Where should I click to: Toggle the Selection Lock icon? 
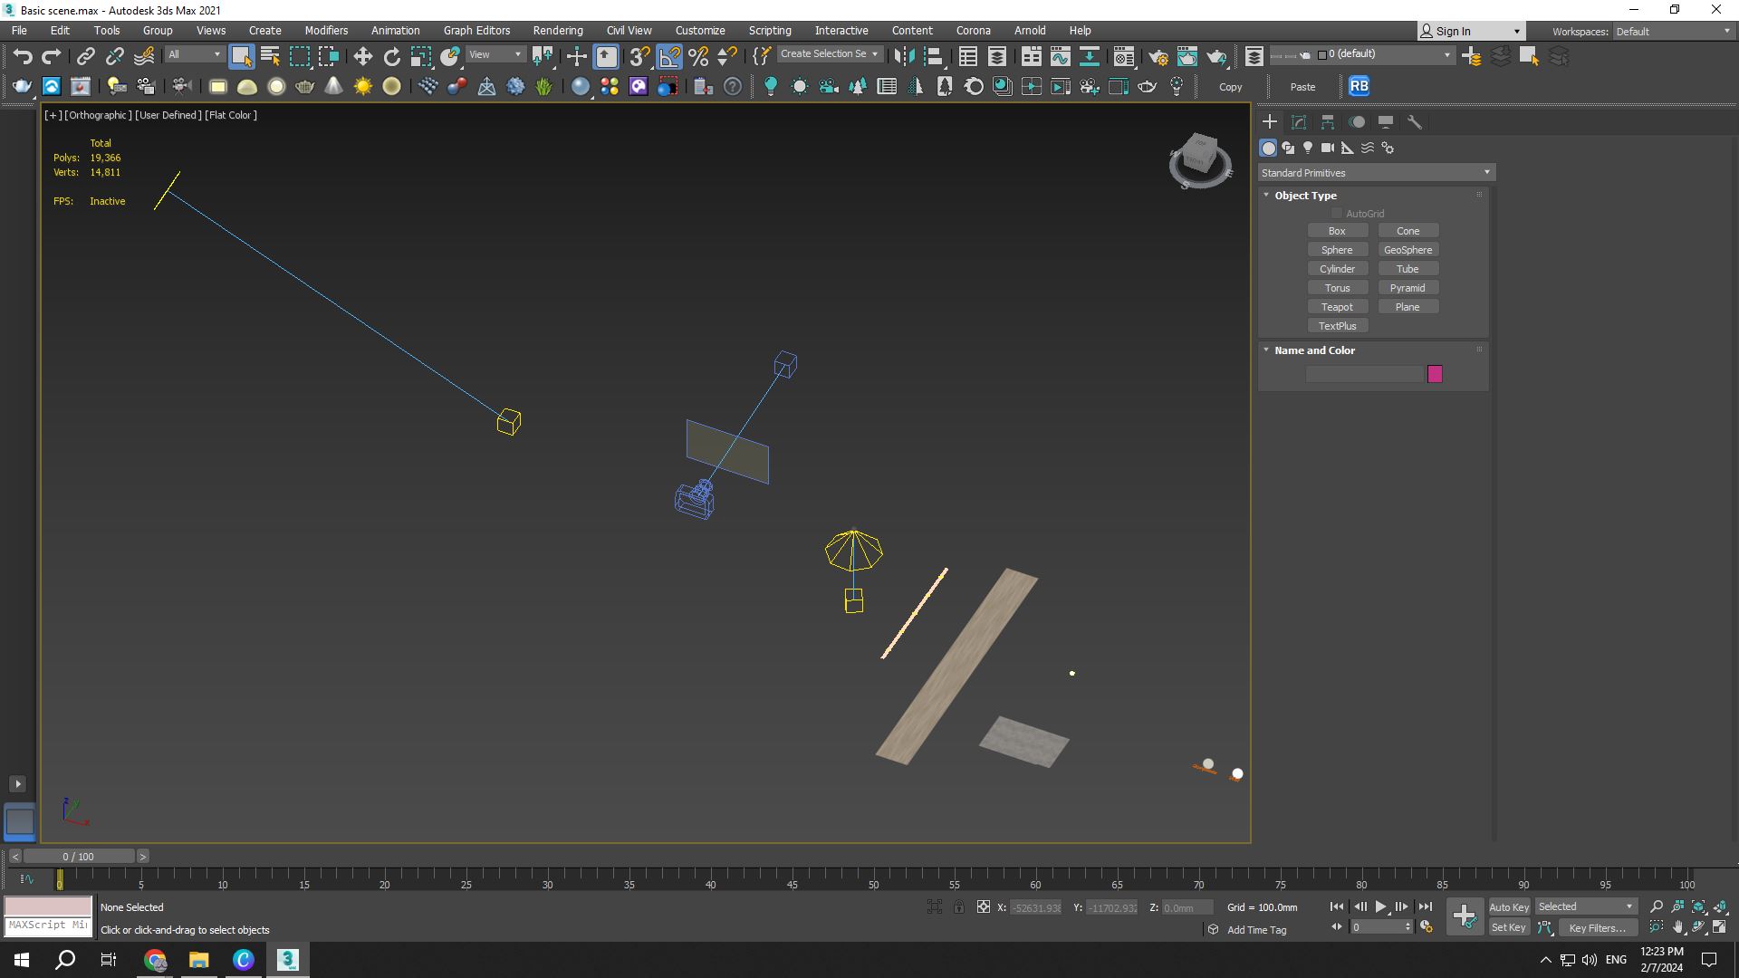(958, 906)
